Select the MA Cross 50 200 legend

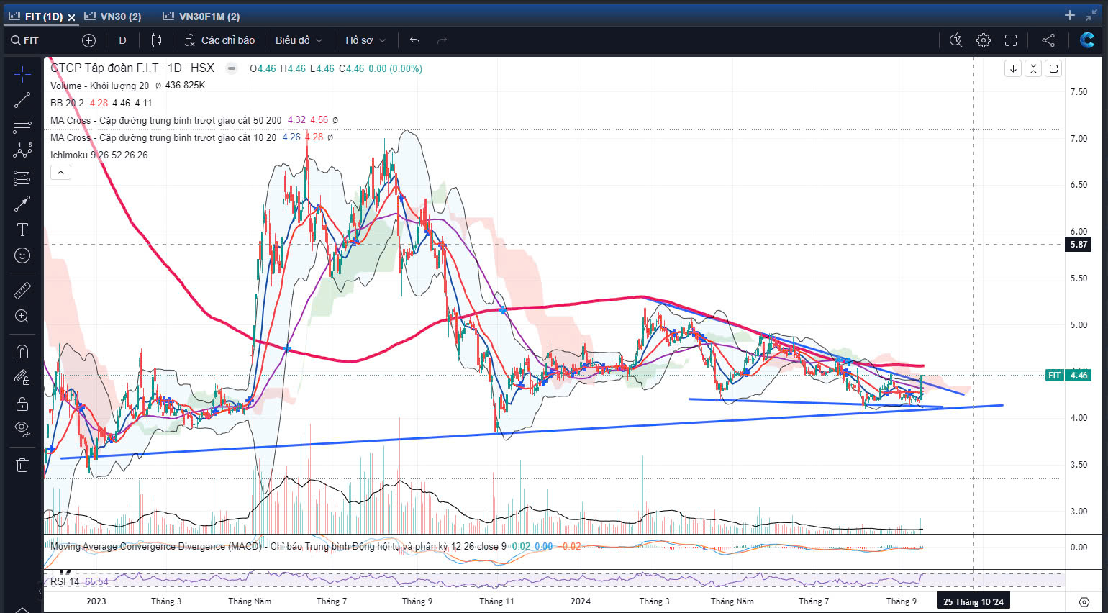tap(165, 120)
